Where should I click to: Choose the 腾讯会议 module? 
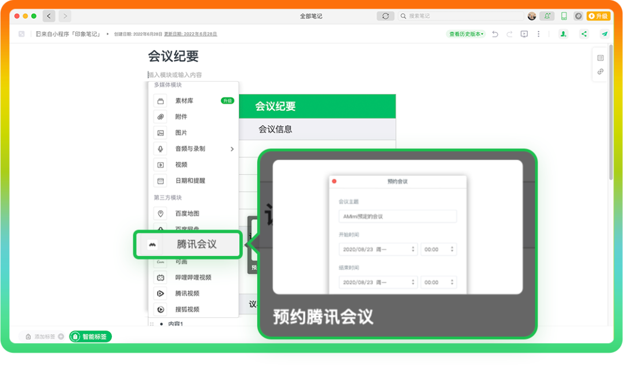(188, 244)
